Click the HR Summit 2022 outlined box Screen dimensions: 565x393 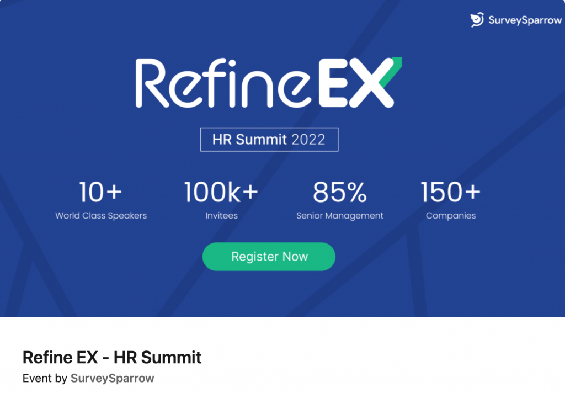[x=269, y=140]
